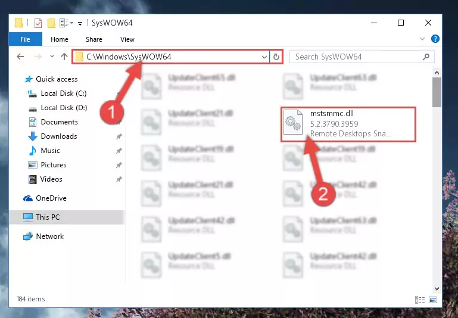Select This PC in navigation pane

[x=48, y=217]
